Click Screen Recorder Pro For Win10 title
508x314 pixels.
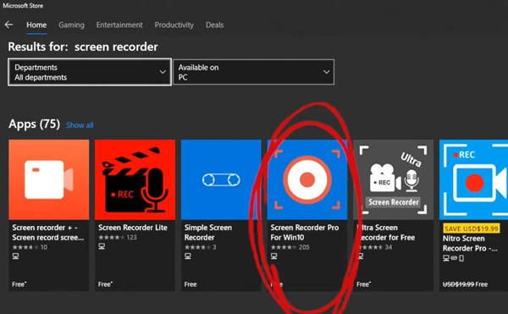click(305, 233)
